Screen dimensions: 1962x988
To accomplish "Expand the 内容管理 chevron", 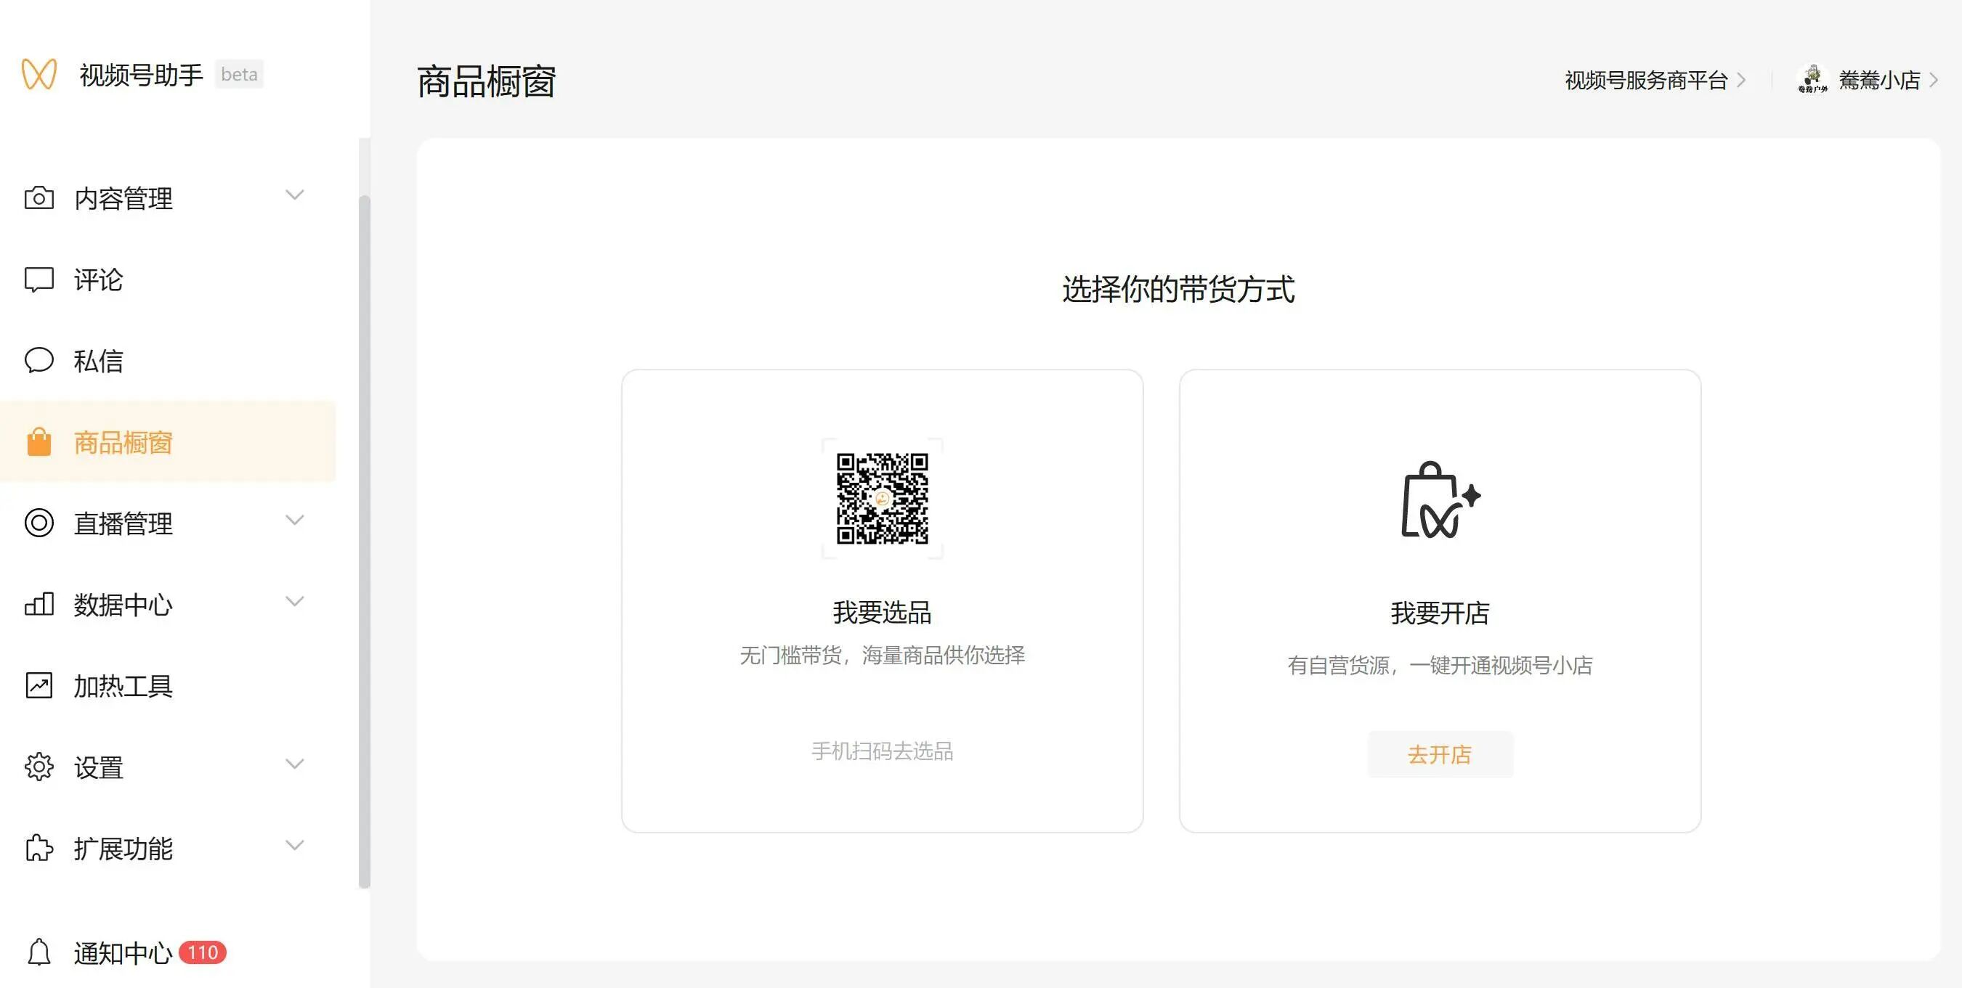I will click(295, 195).
